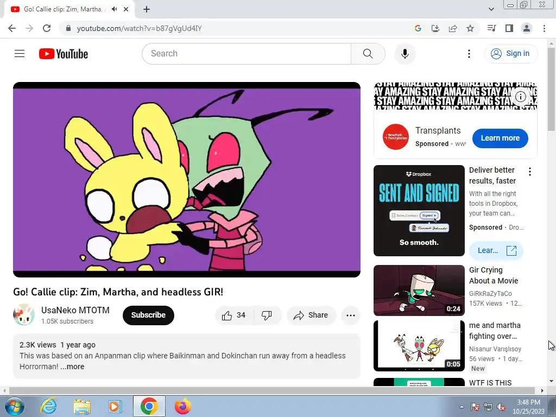The width and height of the screenshot is (556, 417).
Task: Click 'WTF IS THIS' video title
Action: click(x=490, y=383)
